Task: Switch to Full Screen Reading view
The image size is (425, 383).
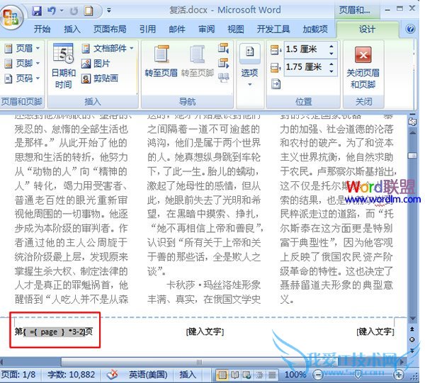Action: pyautogui.click(x=234, y=375)
